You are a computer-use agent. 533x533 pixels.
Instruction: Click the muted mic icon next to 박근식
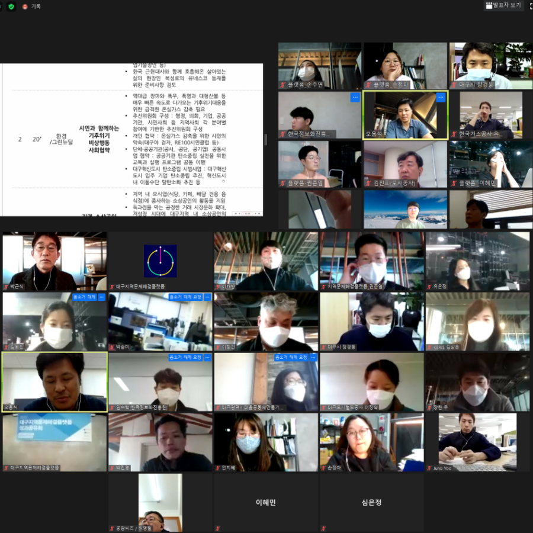6,287
